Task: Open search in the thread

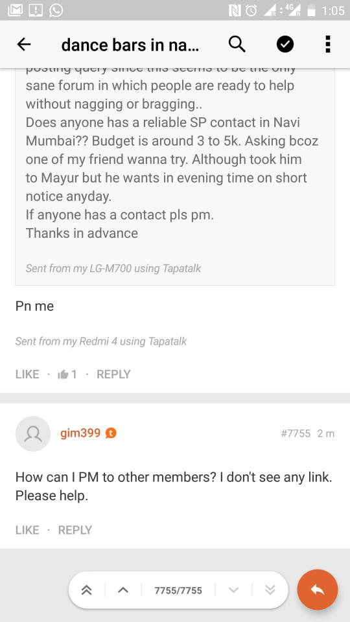Action: [x=237, y=44]
